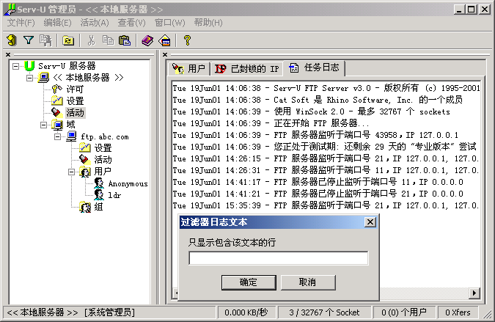
Task: Collapse the 用户 users node
Action: tap(71, 172)
